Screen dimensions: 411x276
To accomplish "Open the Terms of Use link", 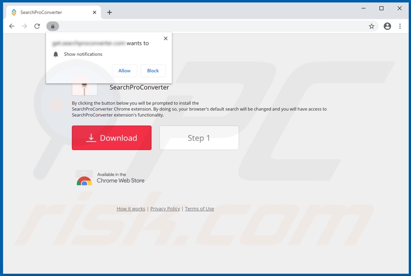I will 199,209.
